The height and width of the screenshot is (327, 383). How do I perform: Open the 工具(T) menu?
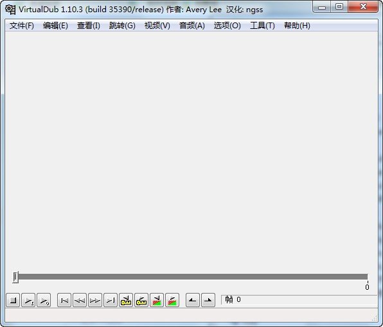point(262,26)
